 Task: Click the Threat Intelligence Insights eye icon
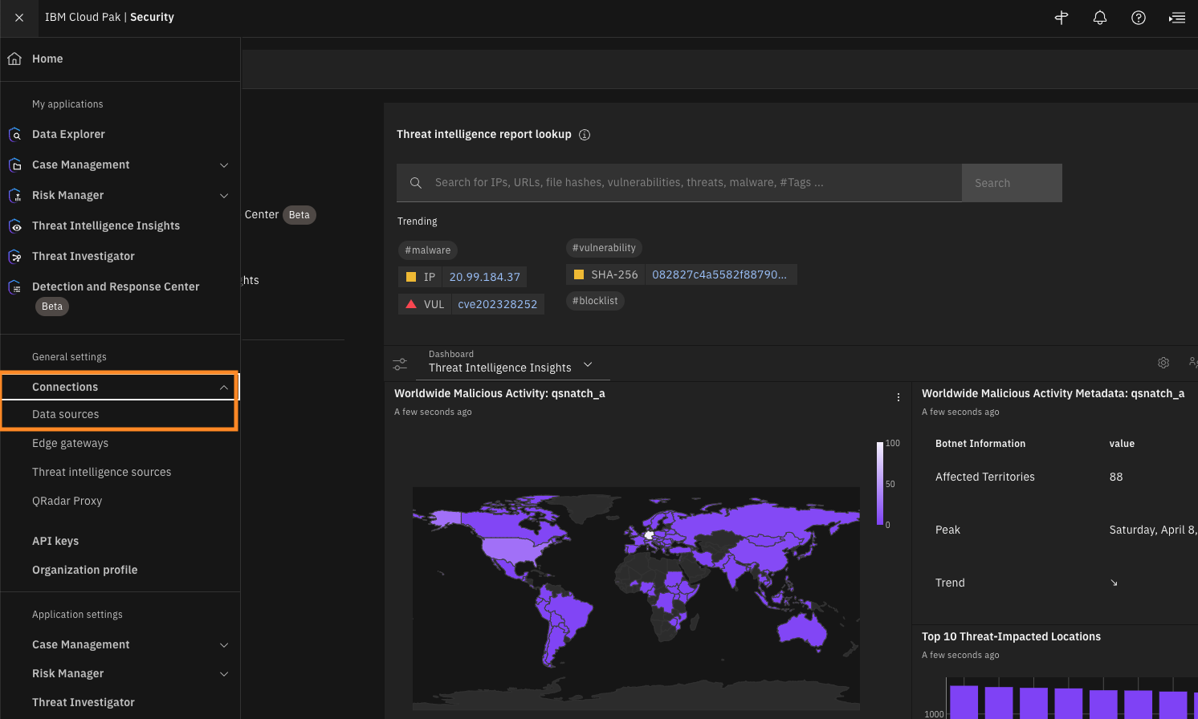15,225
